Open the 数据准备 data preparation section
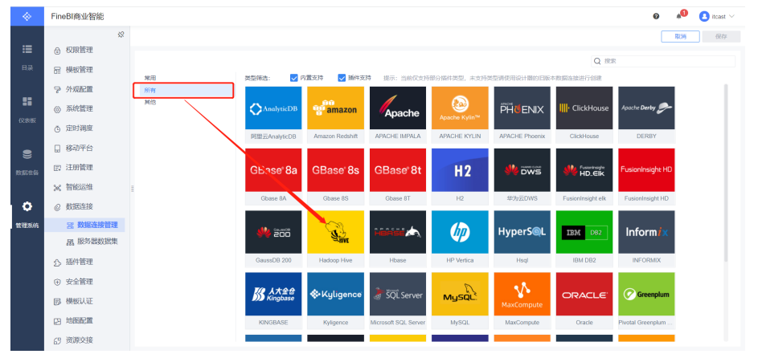This screenshot has height=354, width=758. pyautogui.click(x=27, y=162)
